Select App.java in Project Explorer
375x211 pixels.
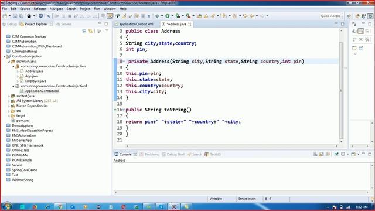pos(32,76)
